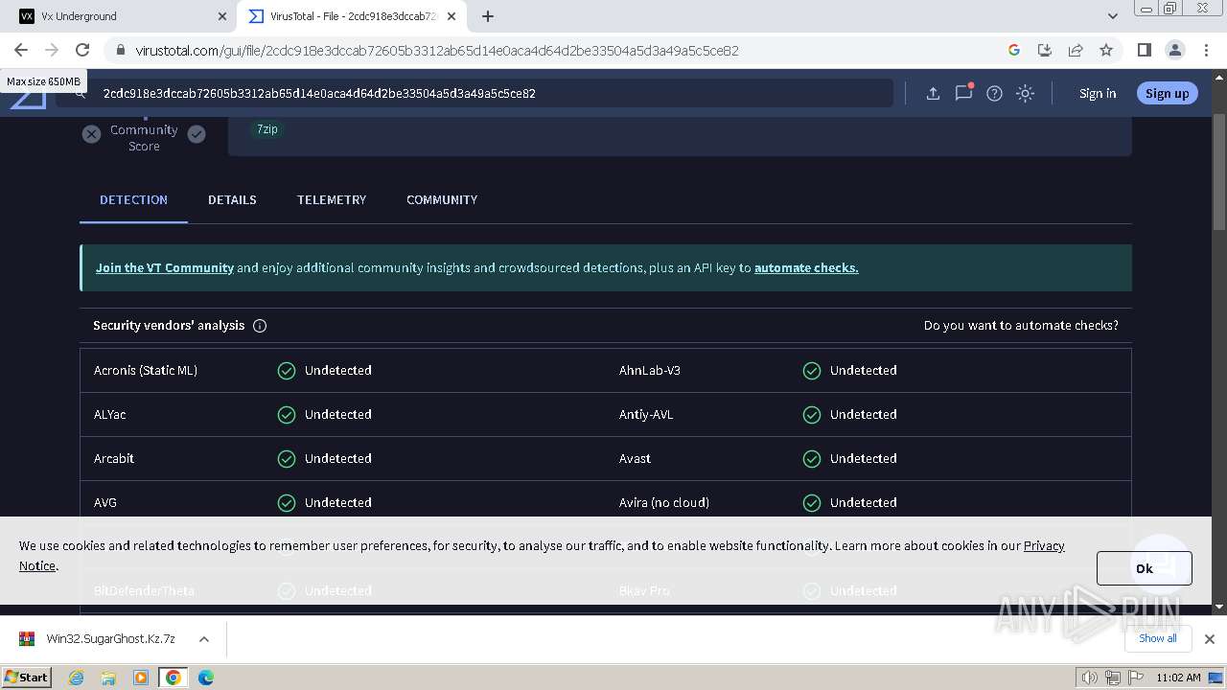Open the help question mark icon

[994, 93]
